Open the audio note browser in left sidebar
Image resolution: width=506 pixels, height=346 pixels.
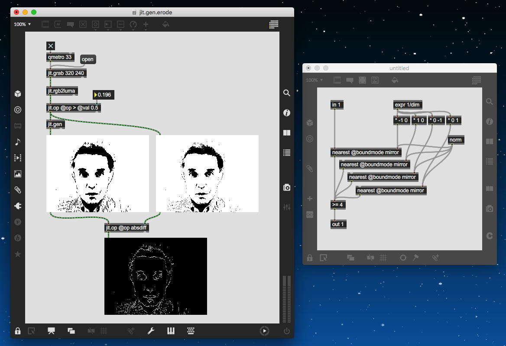pyautogui.click(x=18, y=142)
